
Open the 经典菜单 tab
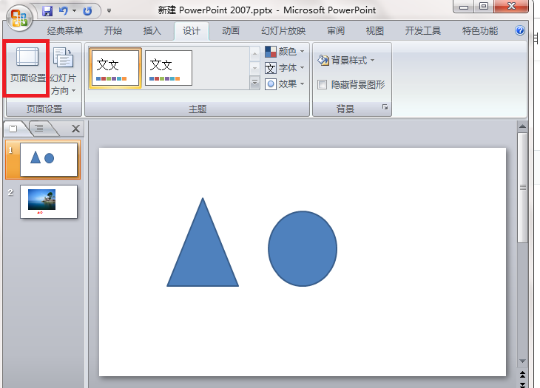(65, 31)
